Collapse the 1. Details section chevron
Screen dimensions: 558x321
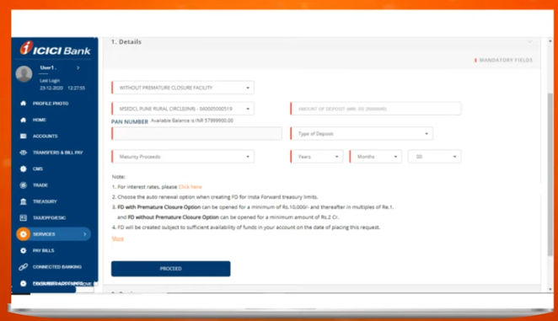coord(530,41)
